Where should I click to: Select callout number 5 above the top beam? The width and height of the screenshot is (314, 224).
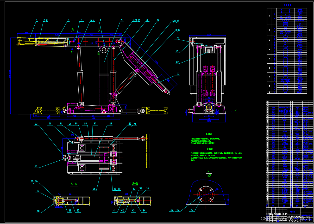[x=81, y=20]
